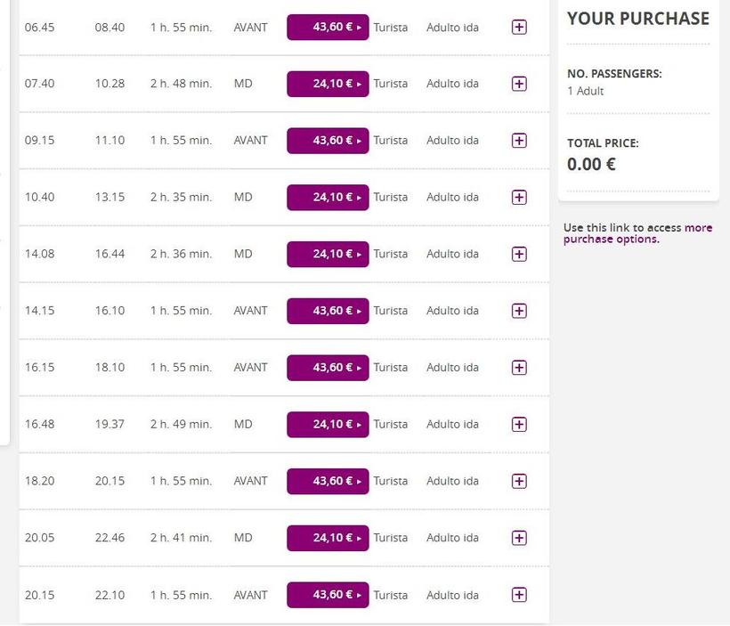Open plus icon for 18.20 AVANT train
Screen dimensions: 730x626
(519, 481)
